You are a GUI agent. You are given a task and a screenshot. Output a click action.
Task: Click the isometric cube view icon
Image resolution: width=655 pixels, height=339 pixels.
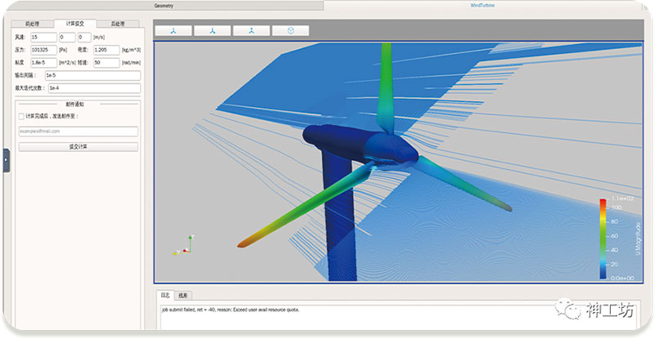[291, 30]
